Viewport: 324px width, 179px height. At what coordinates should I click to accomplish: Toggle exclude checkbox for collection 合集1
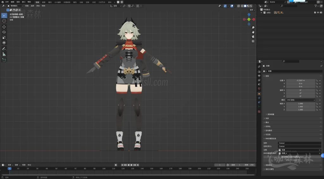click(315, 13)
